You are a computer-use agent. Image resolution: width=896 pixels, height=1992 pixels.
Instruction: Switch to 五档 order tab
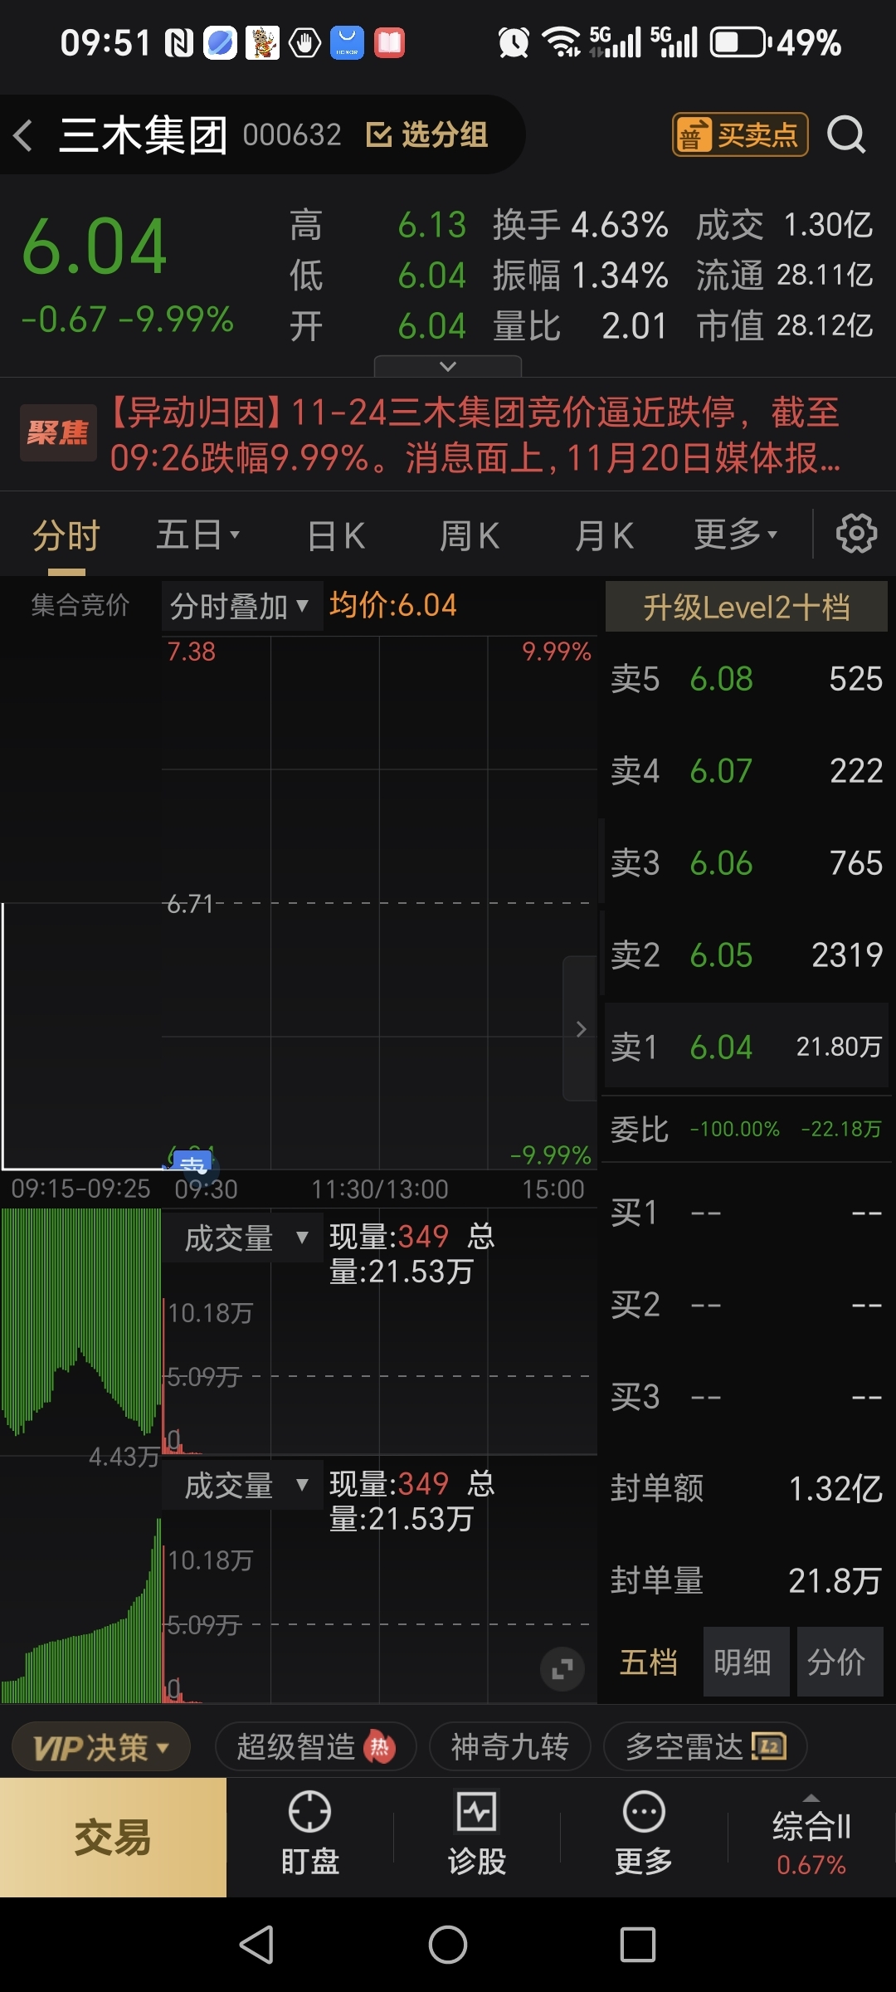(649, 1662)
